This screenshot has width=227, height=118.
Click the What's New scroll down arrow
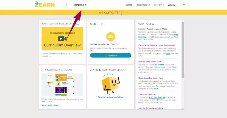coord(183,108)
